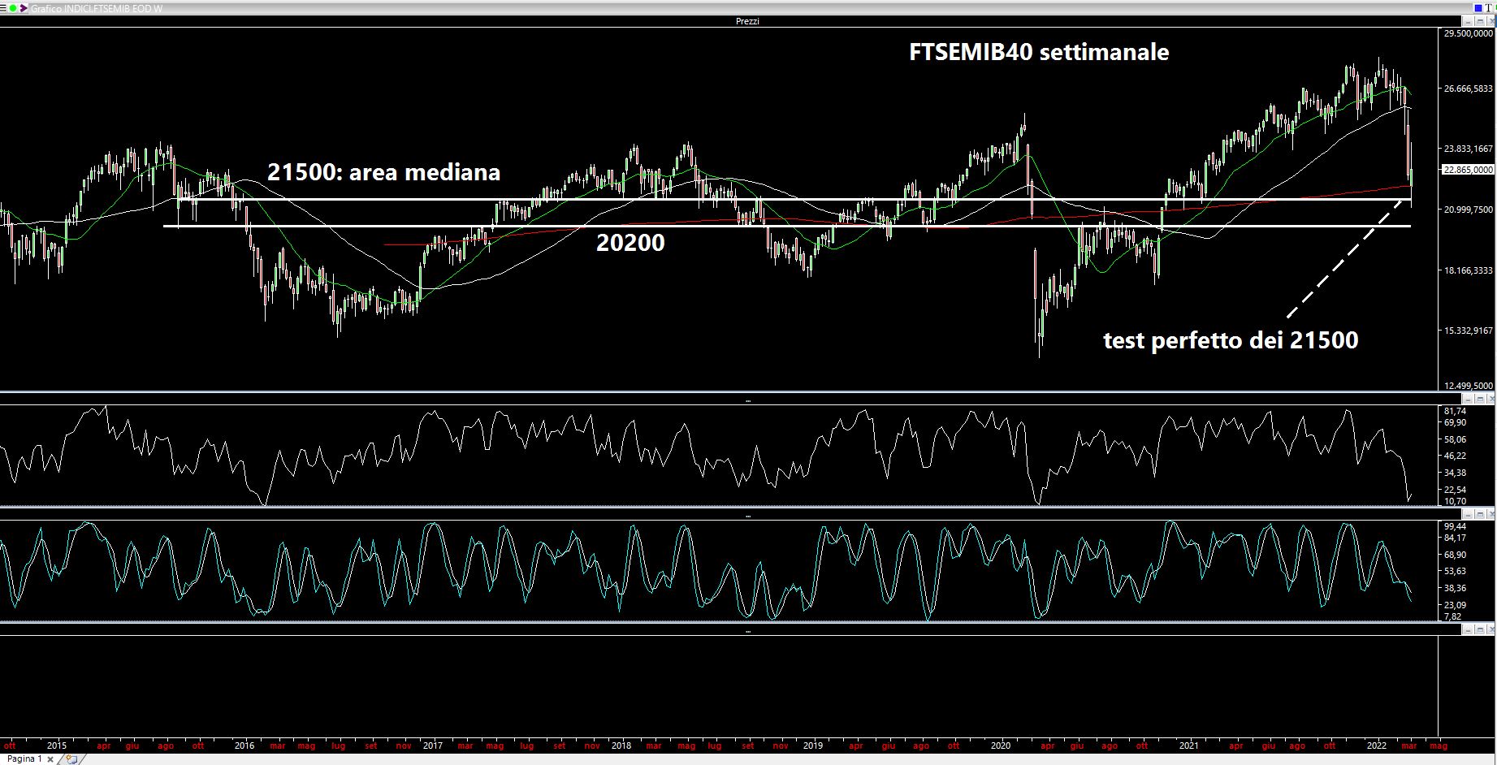Select the '21500: area mediana' text annotation
Viewport: 1497px width, 765px height.
[384, 172]
